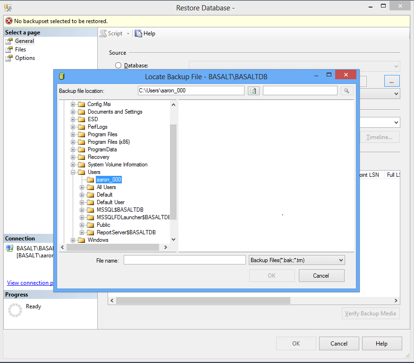This screenshot has width=414, height=363.
Task: Click Cancel in Locate Backup File dialog
Action: 321,276
